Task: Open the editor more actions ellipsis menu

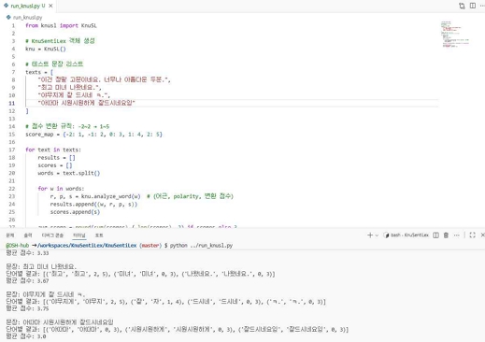Action: 482,6
